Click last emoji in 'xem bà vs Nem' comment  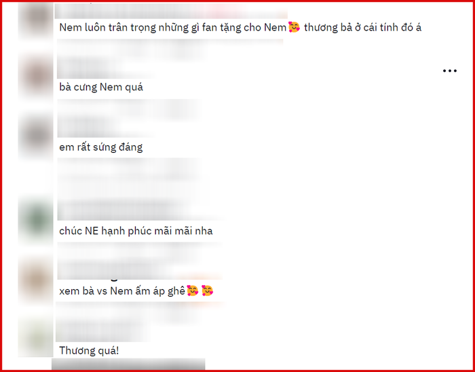[x=207, y=291]
